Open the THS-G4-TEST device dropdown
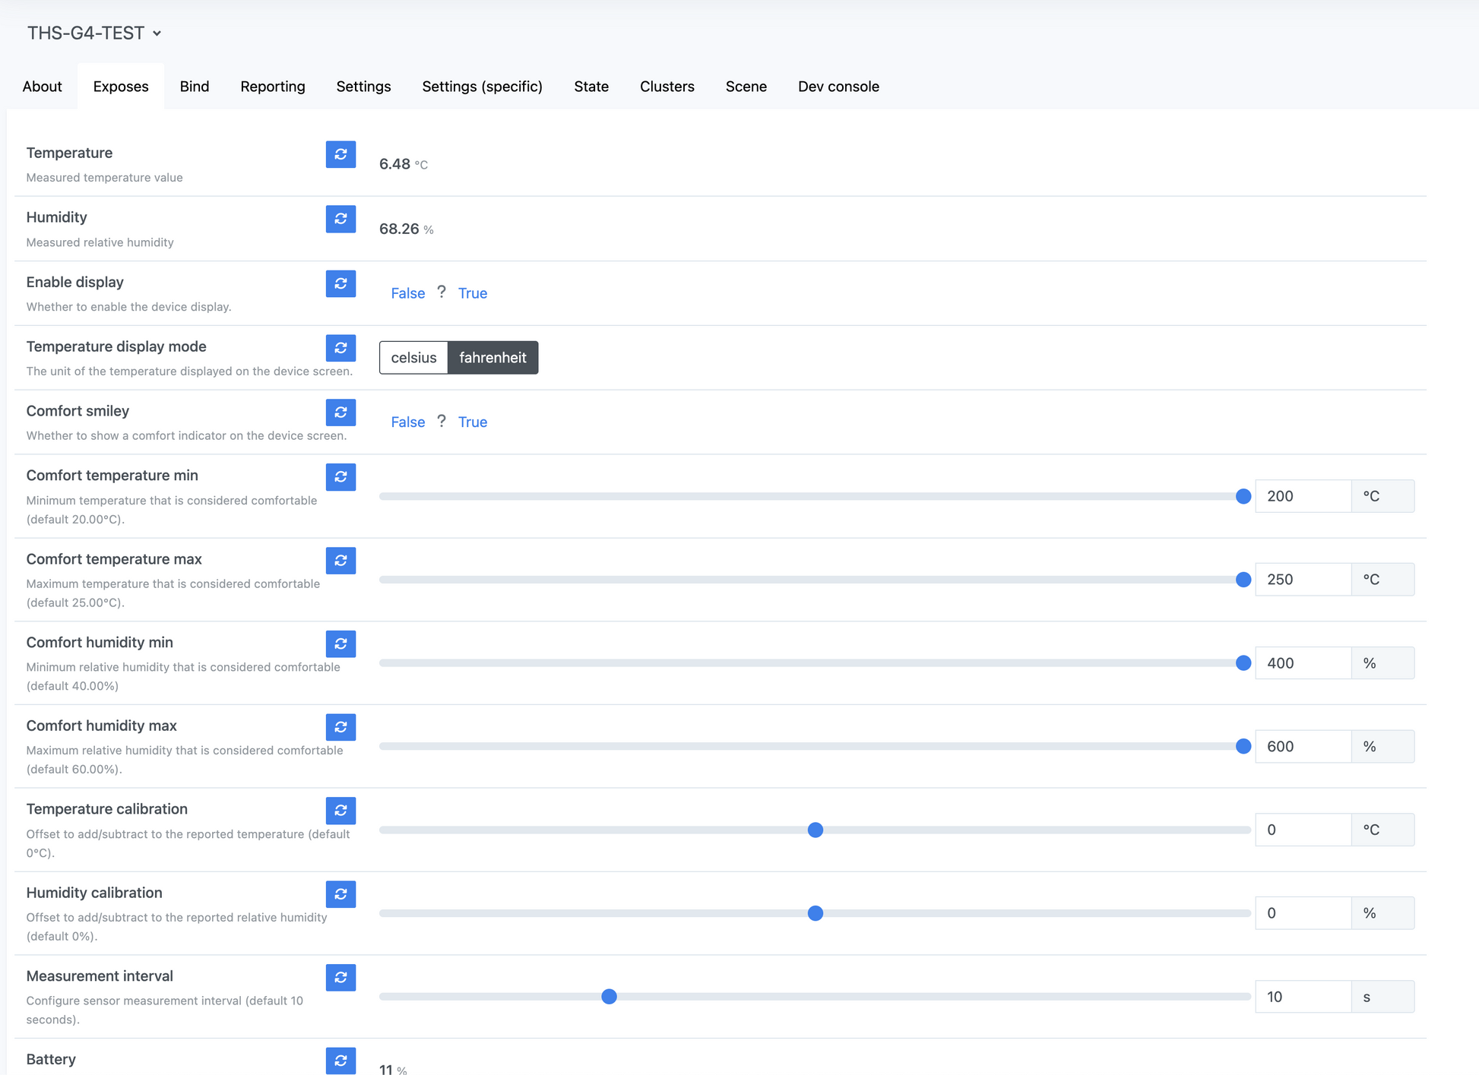 pos(94,33)
